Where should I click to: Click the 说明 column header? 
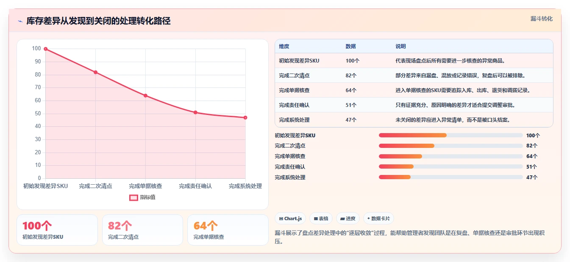pos(400,46)
